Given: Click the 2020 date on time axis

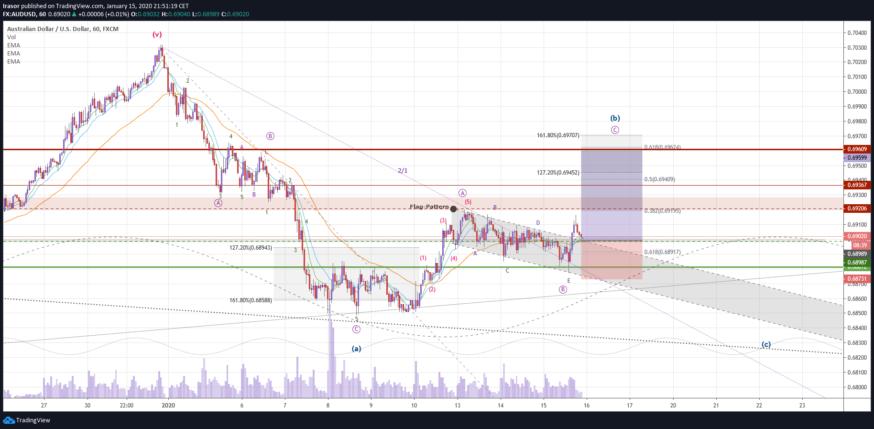Looking at the screenshot, I should click(x=168, y=406).
